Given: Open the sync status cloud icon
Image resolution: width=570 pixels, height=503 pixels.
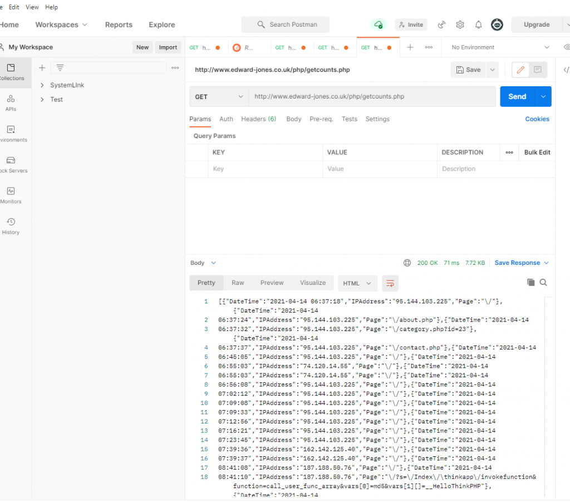Looking at the screenshot, I should 378,24.
